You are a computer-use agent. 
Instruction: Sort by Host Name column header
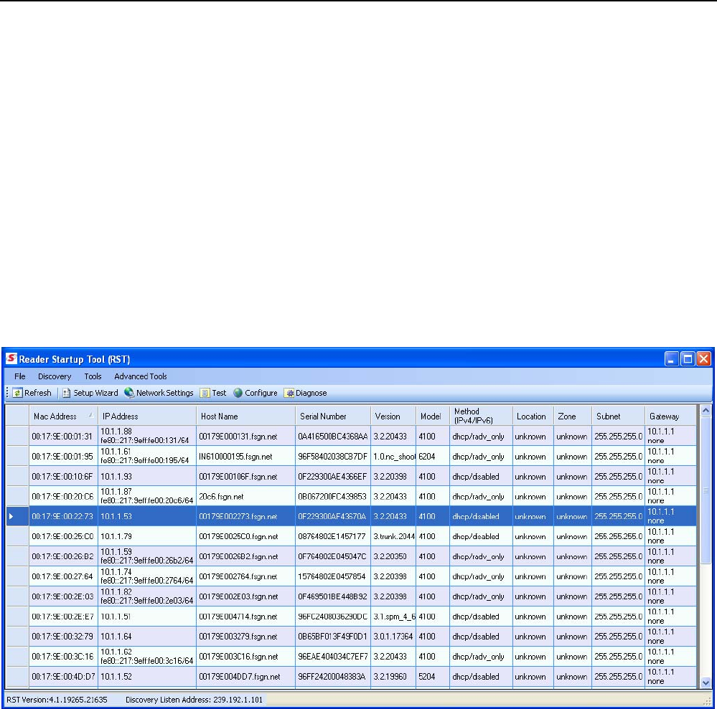click(246, 417)
